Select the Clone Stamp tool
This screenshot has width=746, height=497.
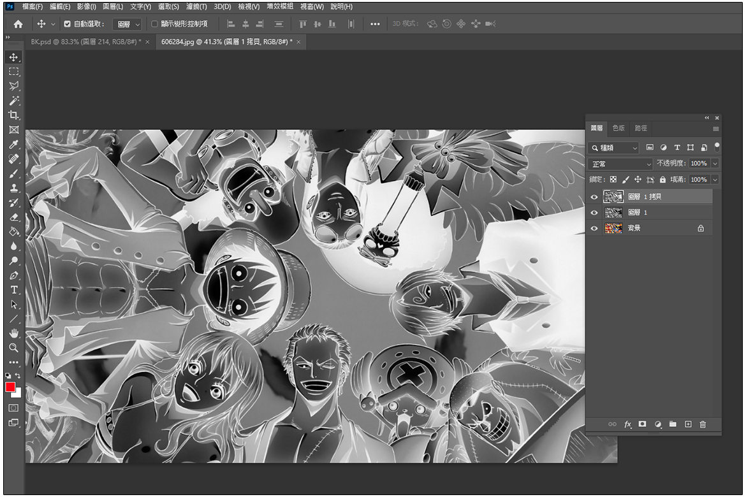point(13,188)
